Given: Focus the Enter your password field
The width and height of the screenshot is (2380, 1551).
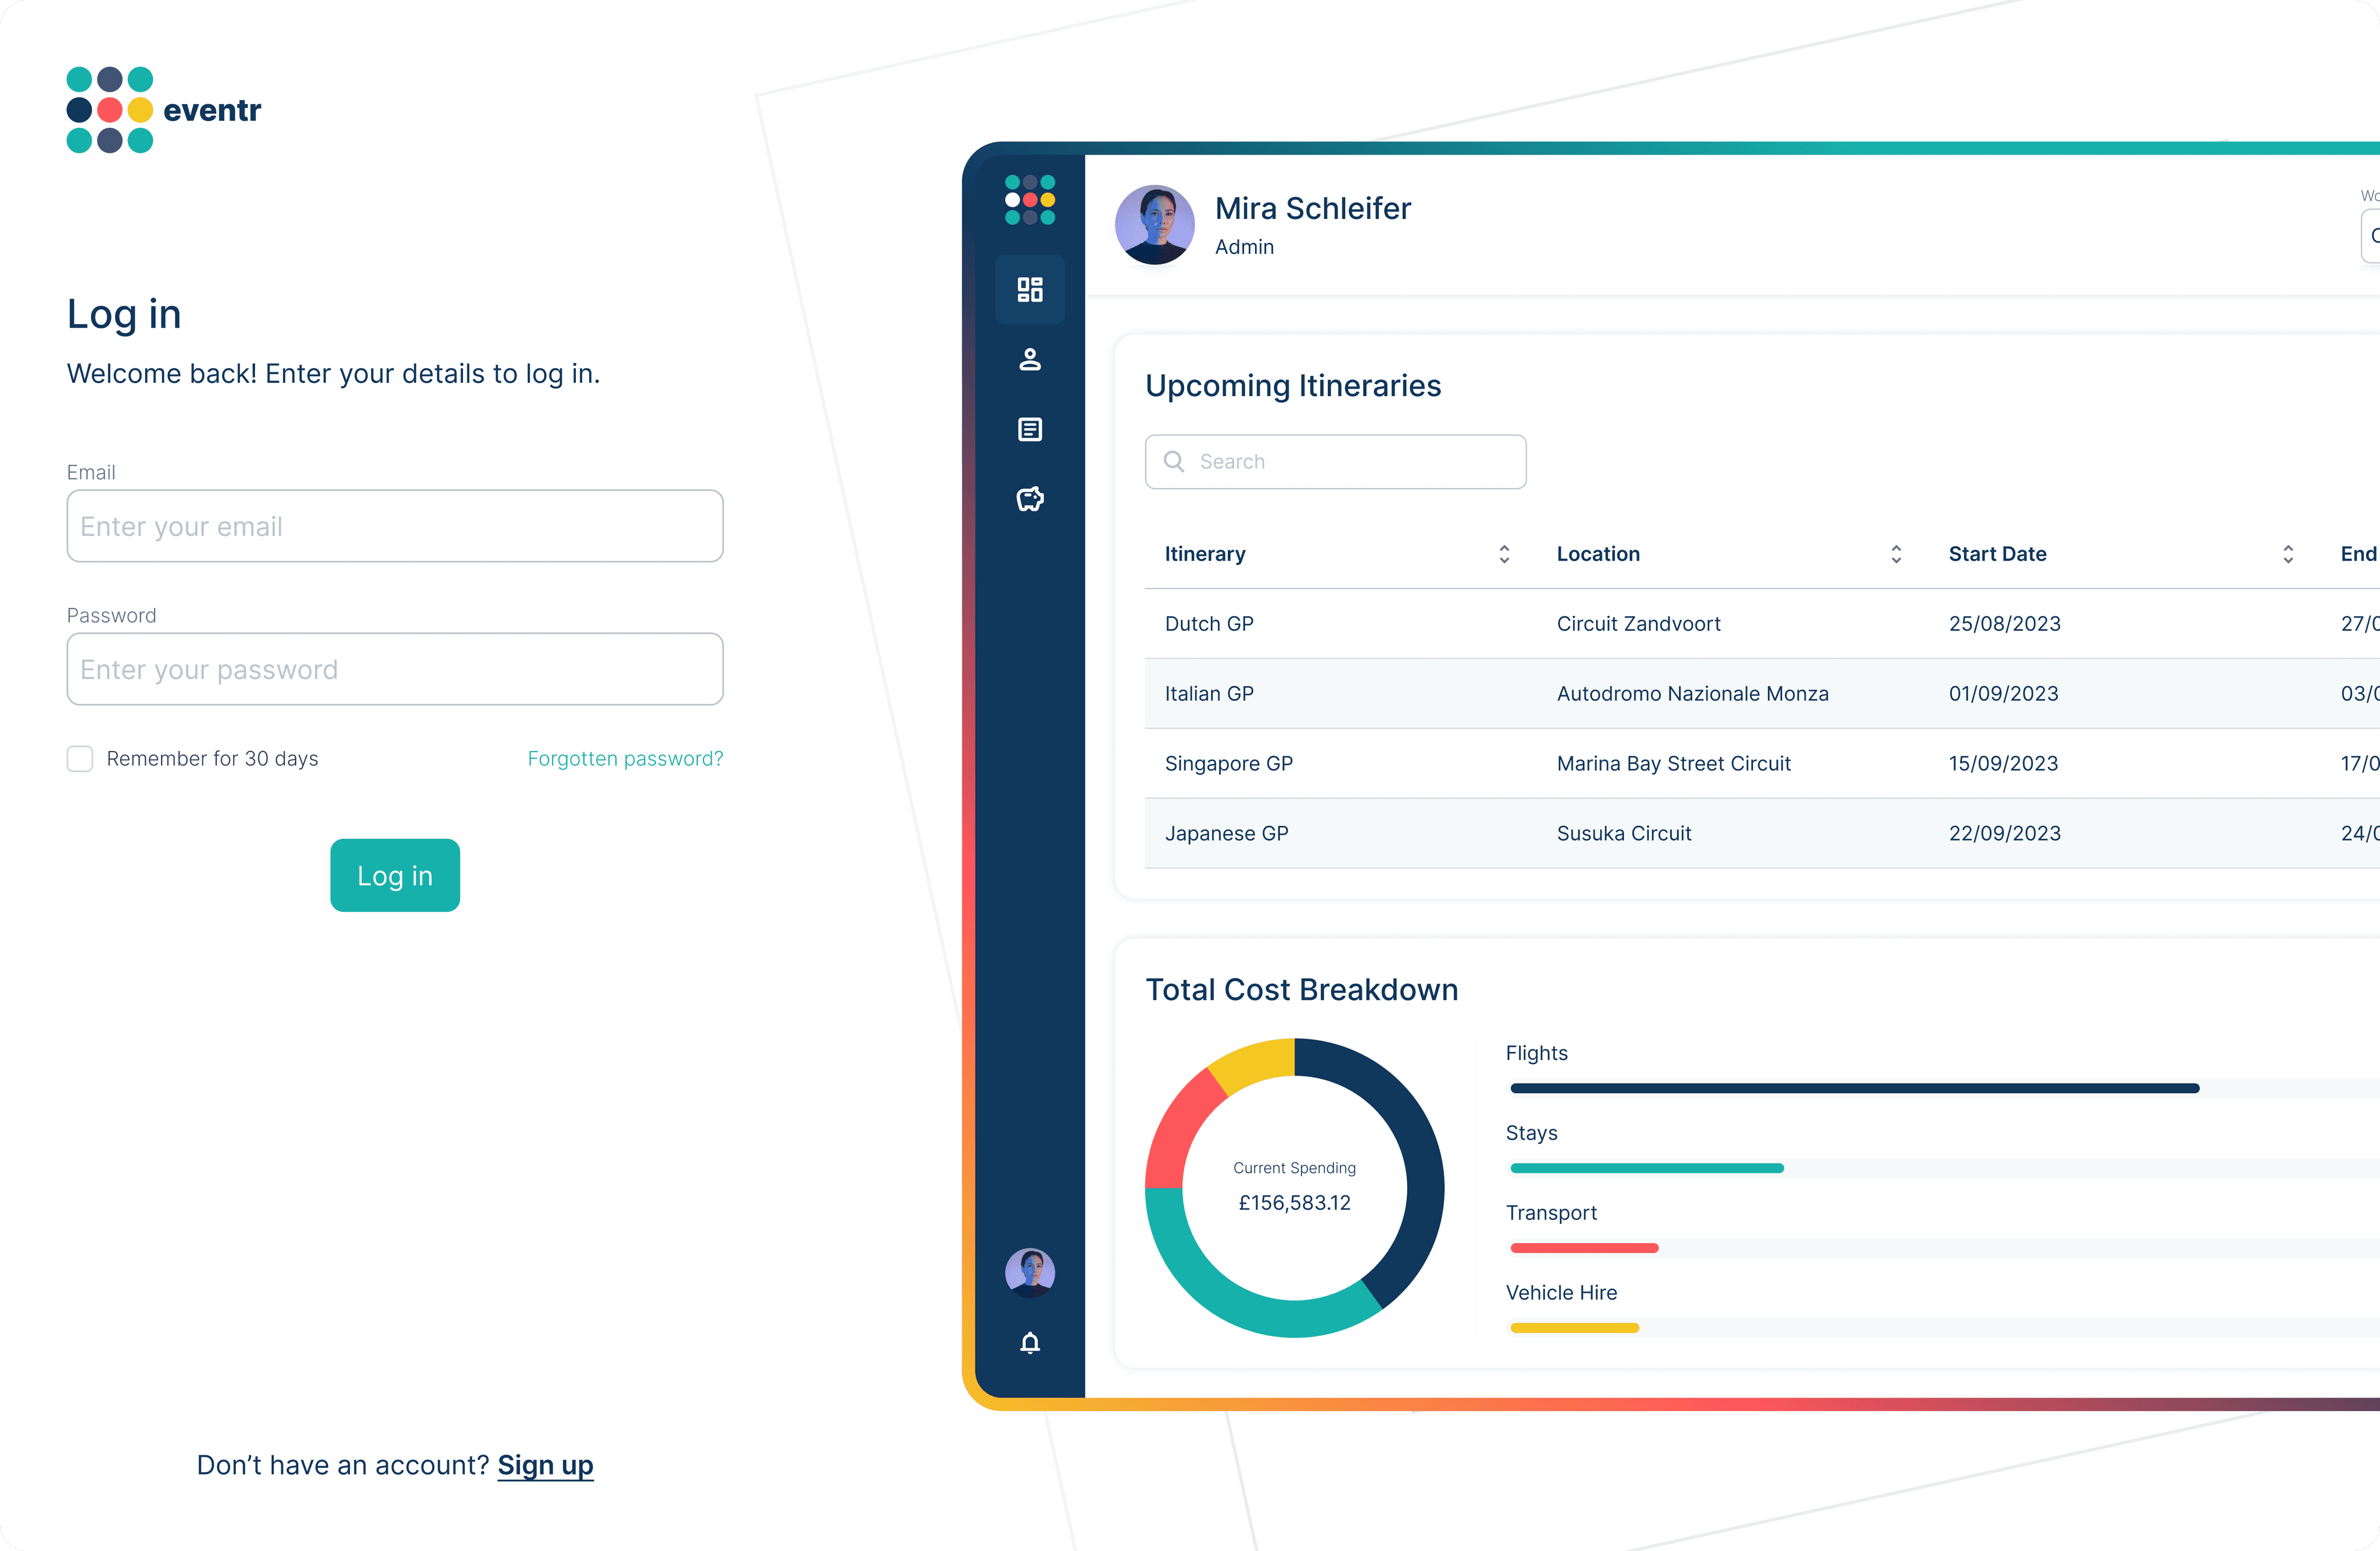Looking at the screenshot, I should pyautogui.click(x=394, y=669).
